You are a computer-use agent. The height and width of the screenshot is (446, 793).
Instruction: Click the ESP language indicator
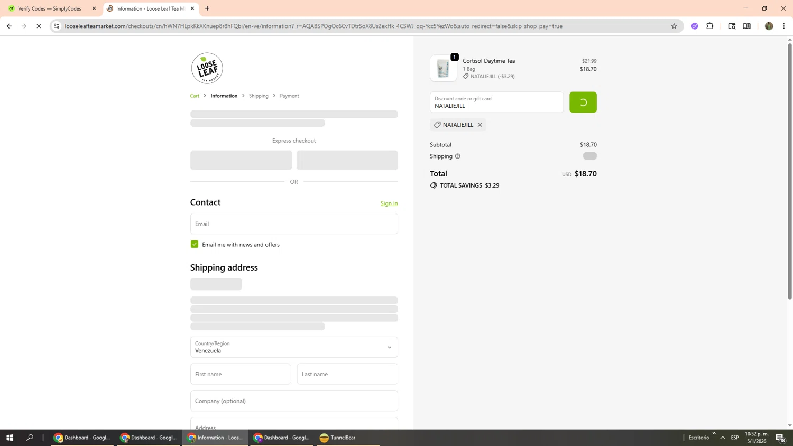click(x=735, y=438)
